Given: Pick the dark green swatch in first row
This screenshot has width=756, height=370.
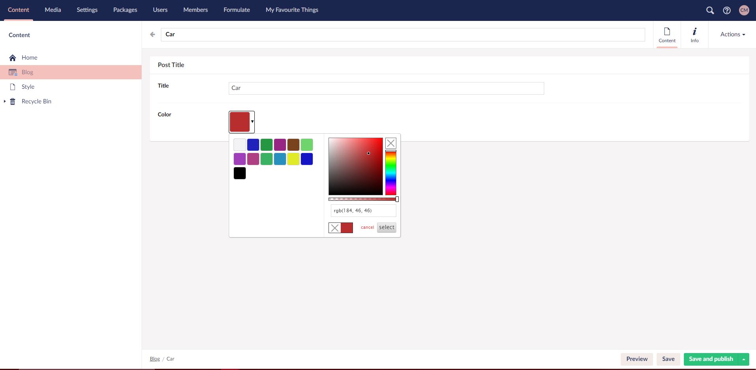Looking at the screenshot, I should 267,145.
